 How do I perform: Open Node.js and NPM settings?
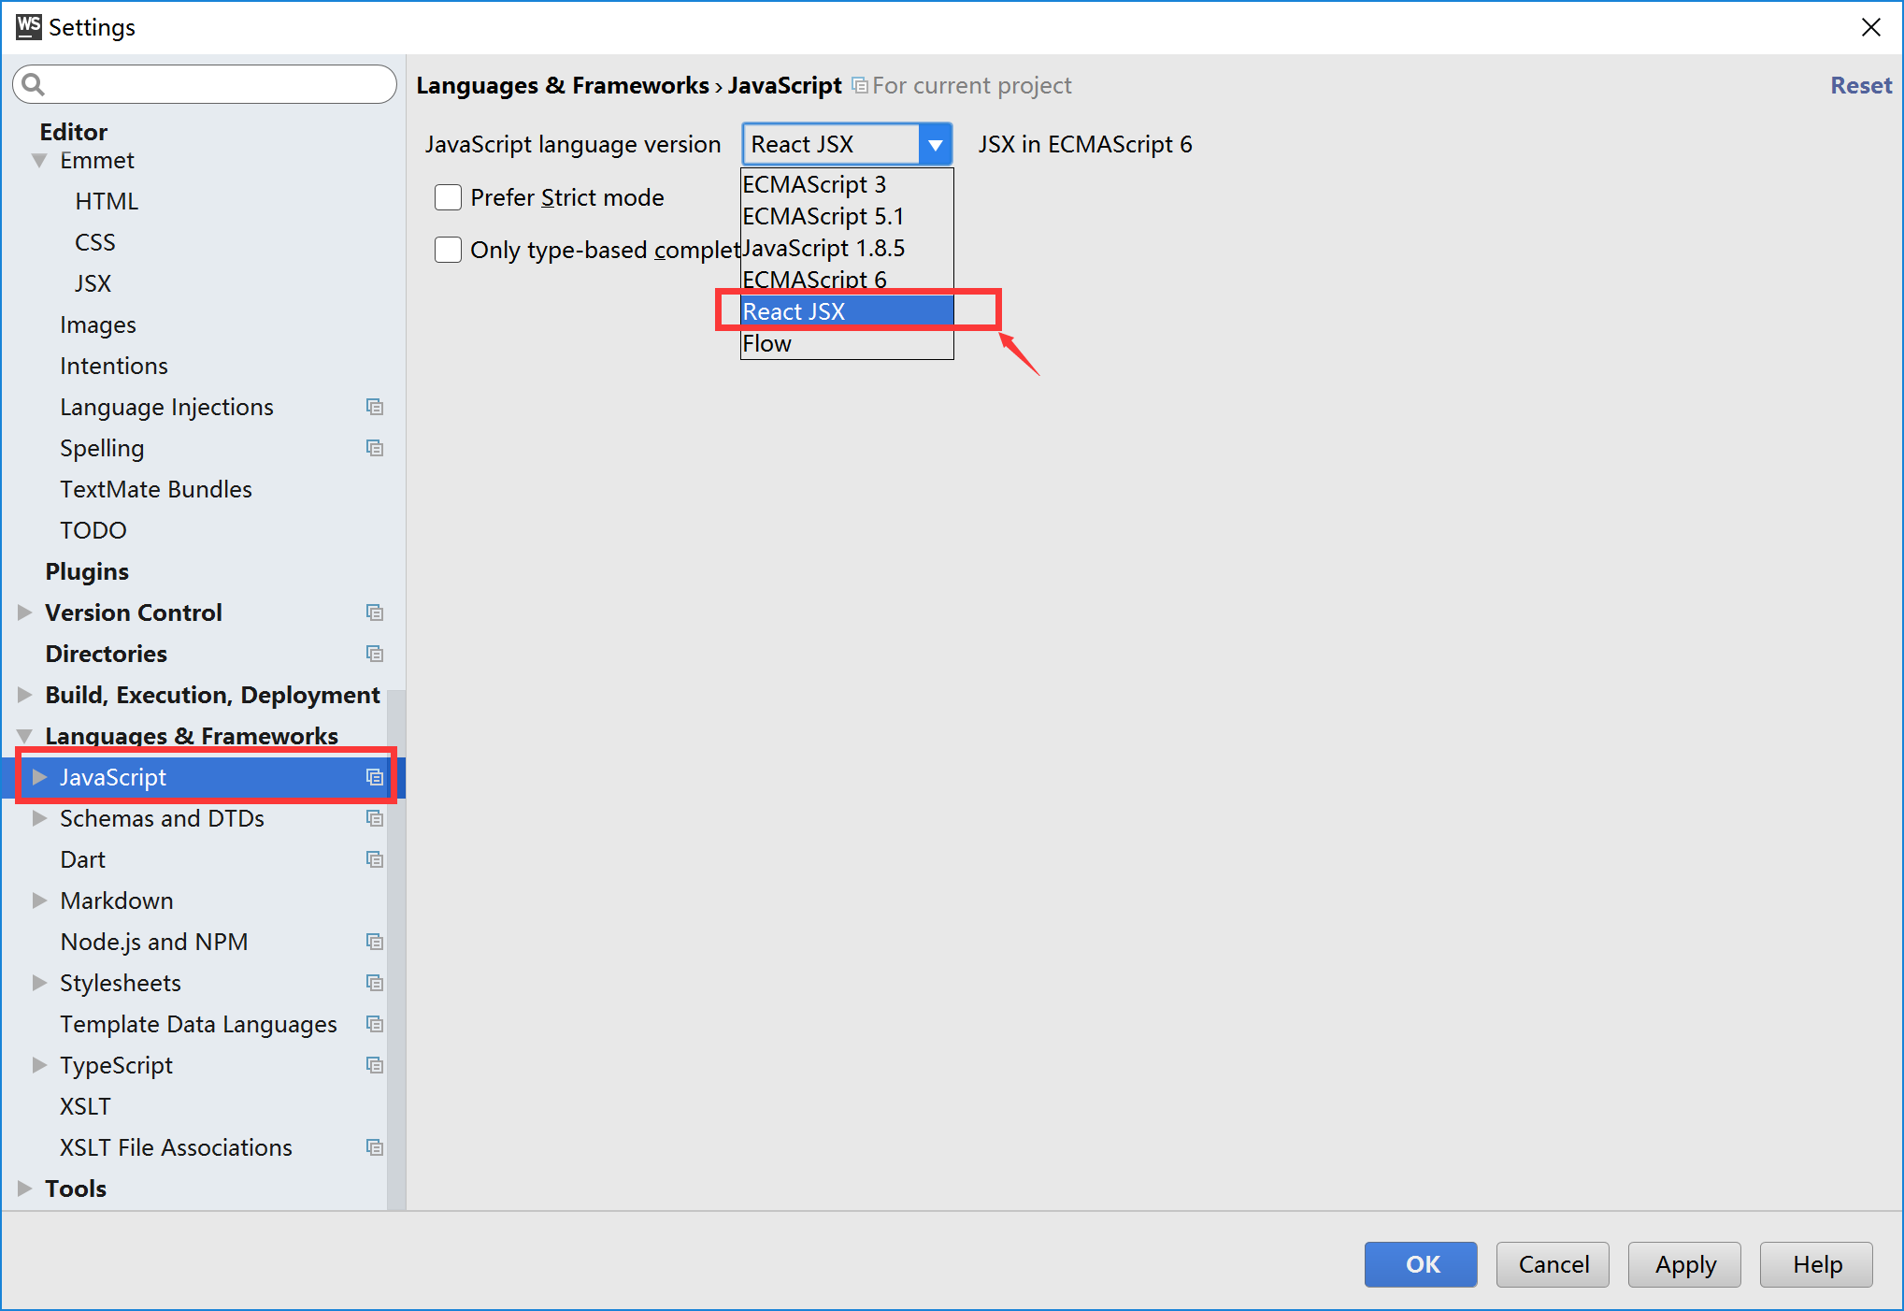pos(153,942)
